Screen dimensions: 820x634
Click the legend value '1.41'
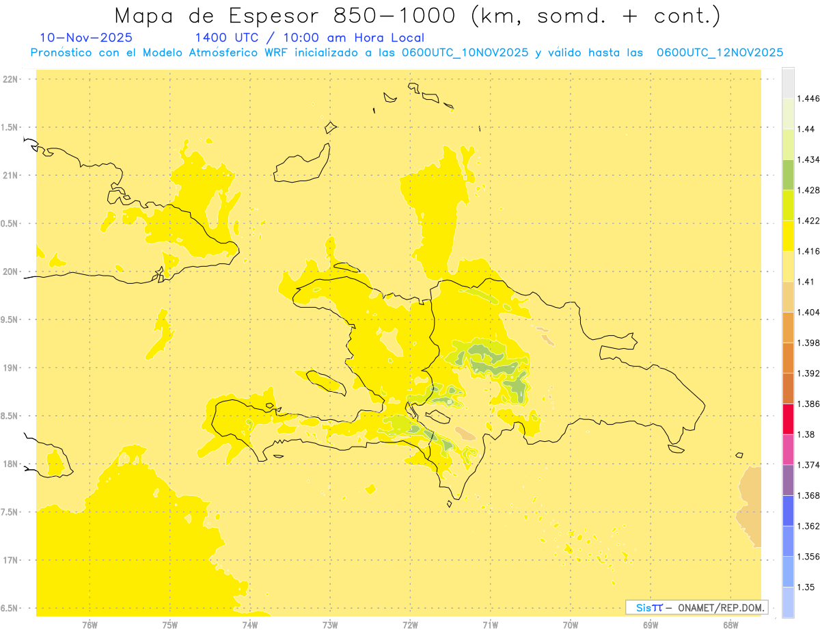pos(806,282)
